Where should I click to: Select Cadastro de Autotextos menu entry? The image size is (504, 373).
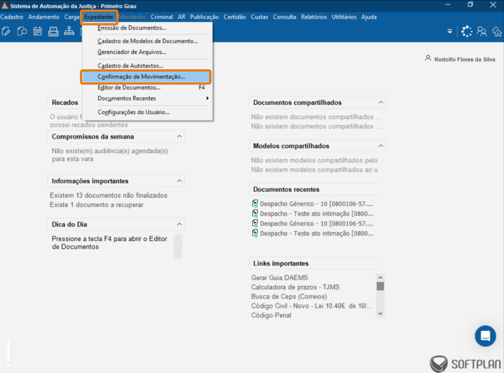pyautogui.click(x=147, y=66)
